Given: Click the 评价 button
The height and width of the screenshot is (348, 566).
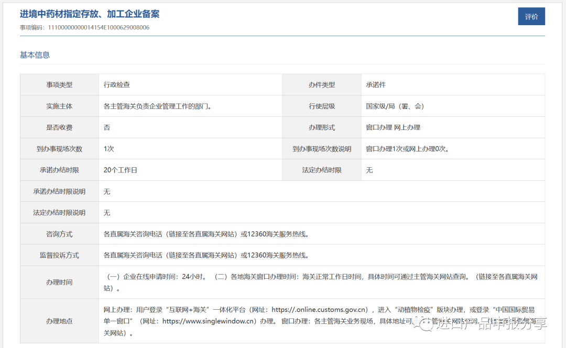Looking at the screenshot, I should pyautogui.click(x=531, y=16).
